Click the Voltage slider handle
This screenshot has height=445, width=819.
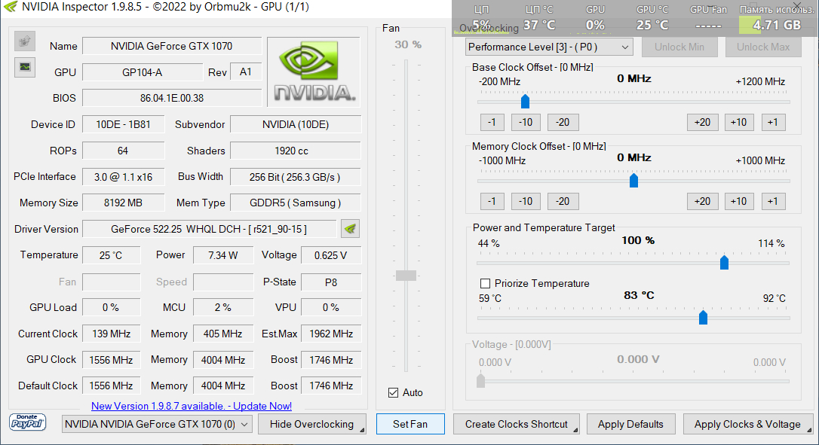[x=480, y=381]
